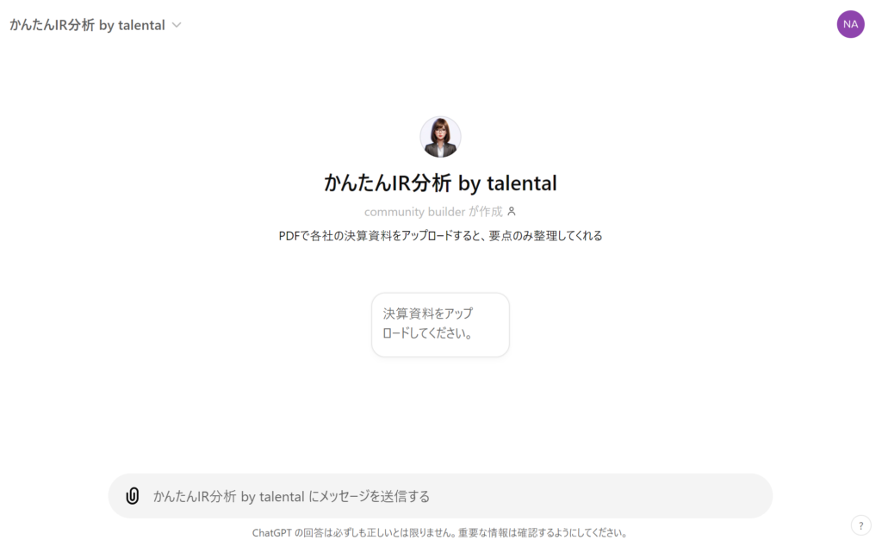This screenshot has height=546, width=882.
Task: Click the にメッセージを送信する placeholder text
Action: click(369, 496)
